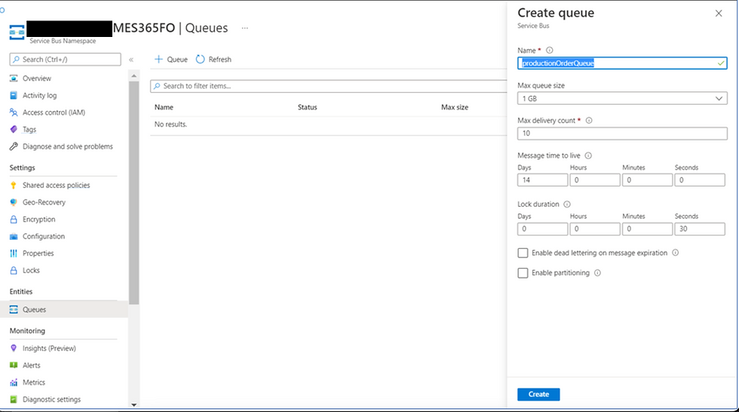This screenshot has width=739, height=412.
Task: Click the Tags icon
Action: tap(14, 129)
